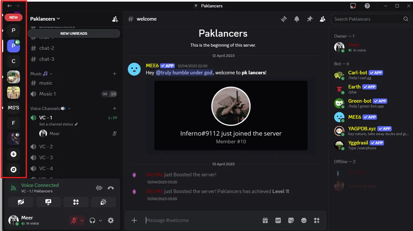Join the VC - 2 voice channel
The height and width of the screenshot is (231, 413).
pos(46,147)
